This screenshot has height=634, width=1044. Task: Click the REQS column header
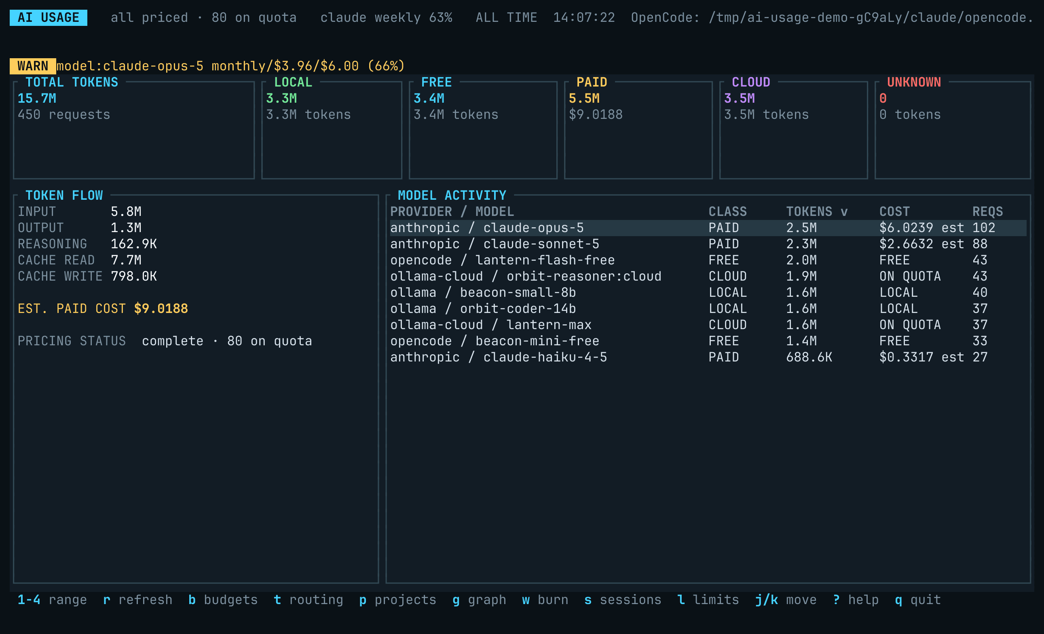[988, 211]
